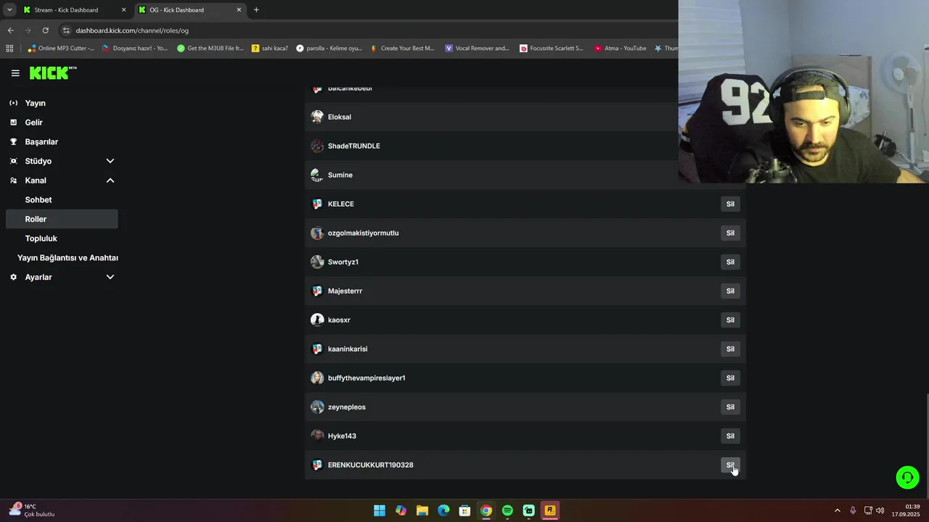The width and height of the screenshot is (929, 522).
Task: Remove Majesterrr with Sil button
Action: tap(730, 291)
